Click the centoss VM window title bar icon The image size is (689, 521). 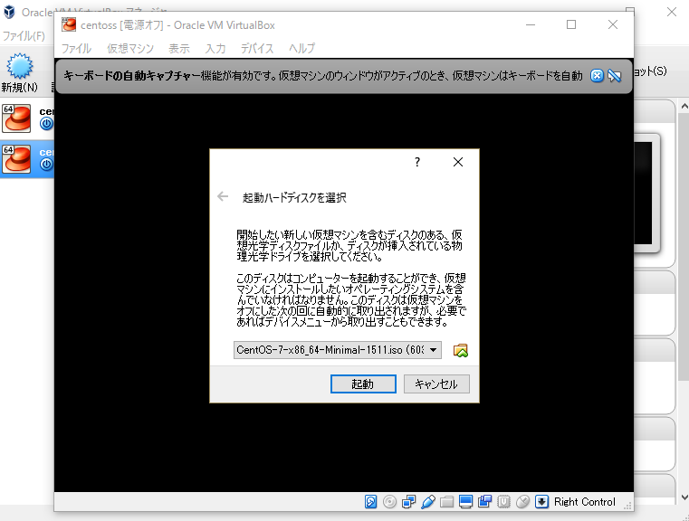pyautogui.click(x=69, y=24)
